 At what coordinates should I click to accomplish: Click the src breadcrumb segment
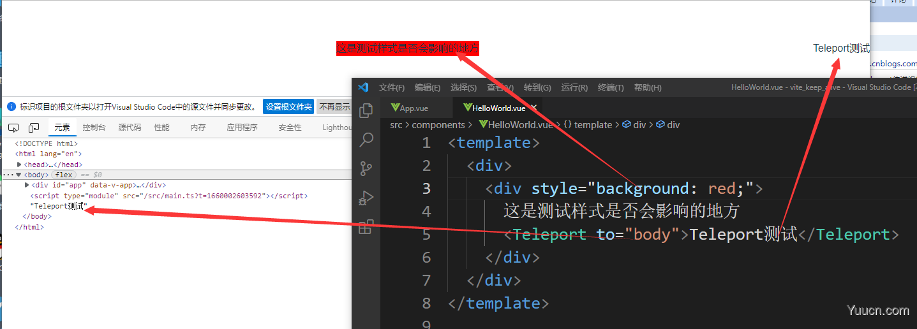pyautogui.click(x=396, y=125)
